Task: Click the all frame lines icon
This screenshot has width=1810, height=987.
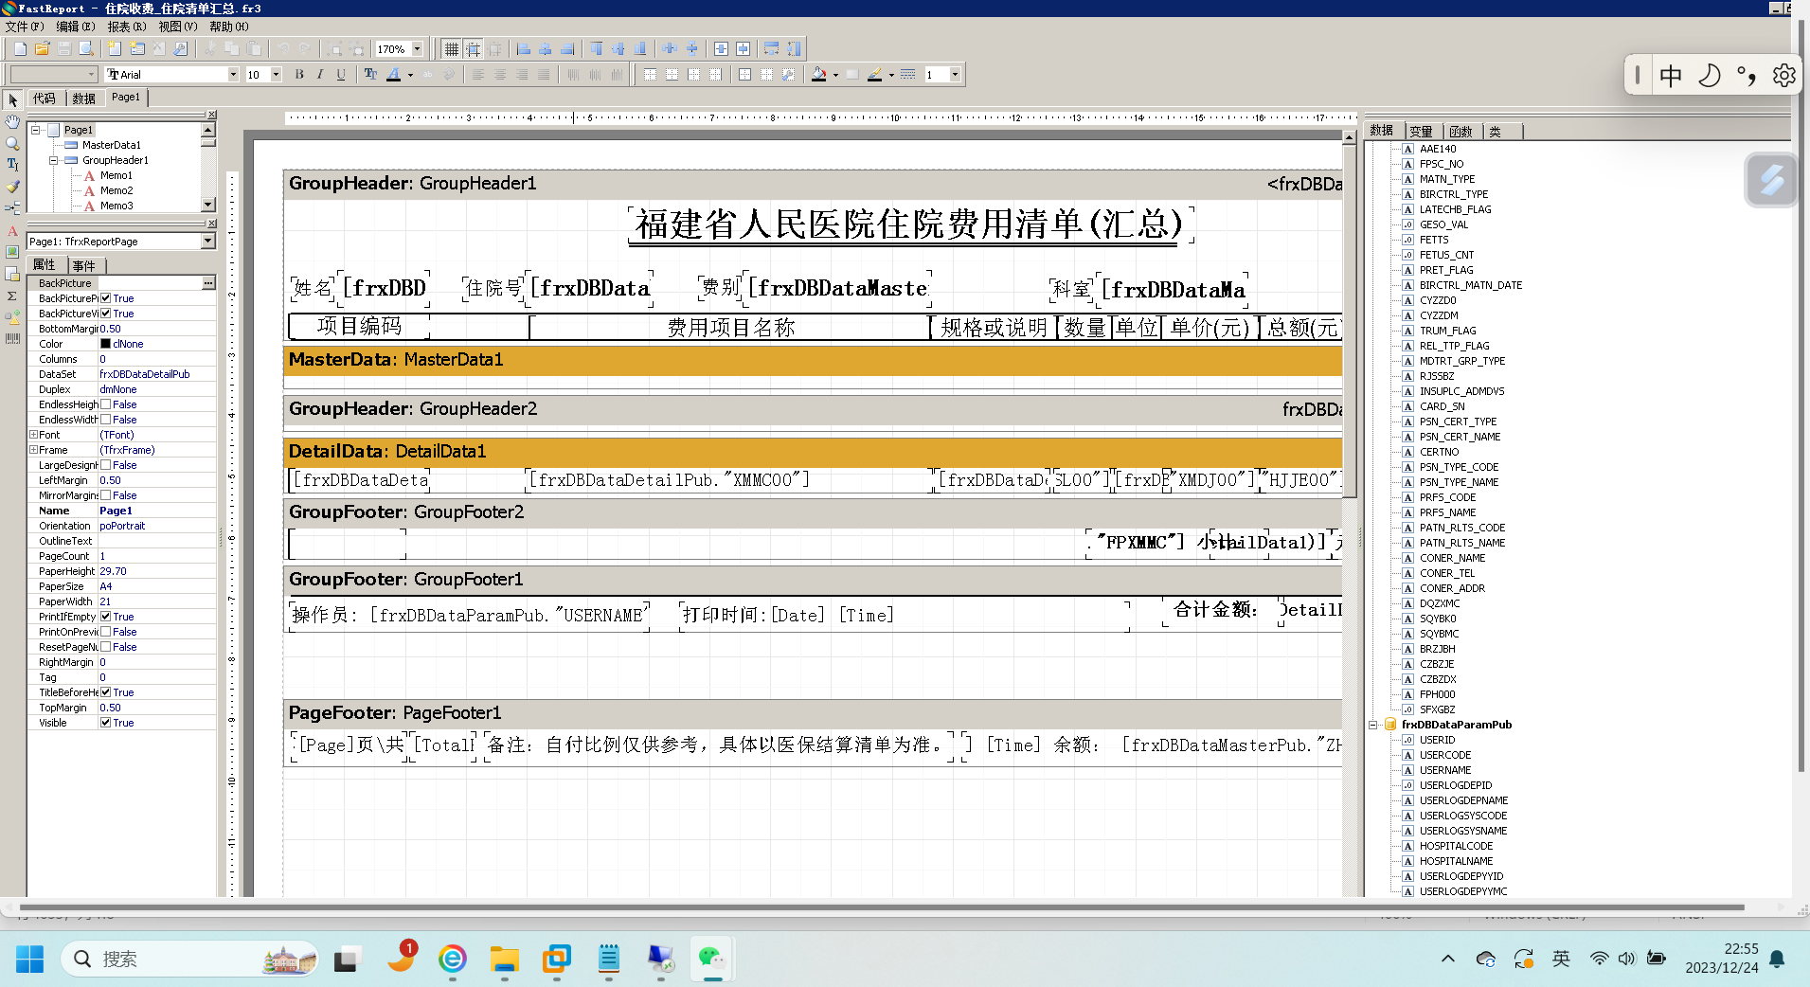Action: [745, 74]
